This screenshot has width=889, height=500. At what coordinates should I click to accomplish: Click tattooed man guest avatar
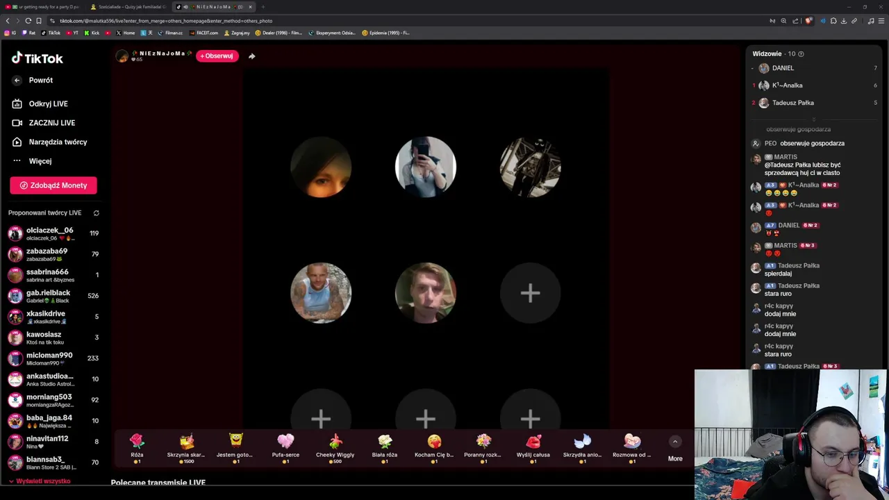pyautogui.click(x=321, y=293)
